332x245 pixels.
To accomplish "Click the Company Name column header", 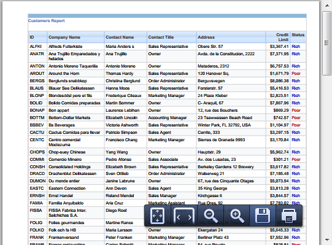I will [x=75, y=37].
